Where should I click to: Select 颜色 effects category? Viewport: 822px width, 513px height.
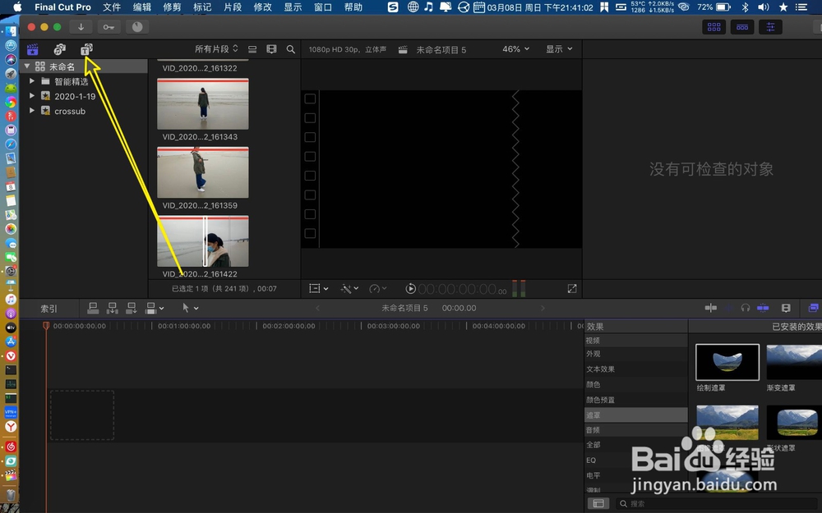click(x=636, y=384)
